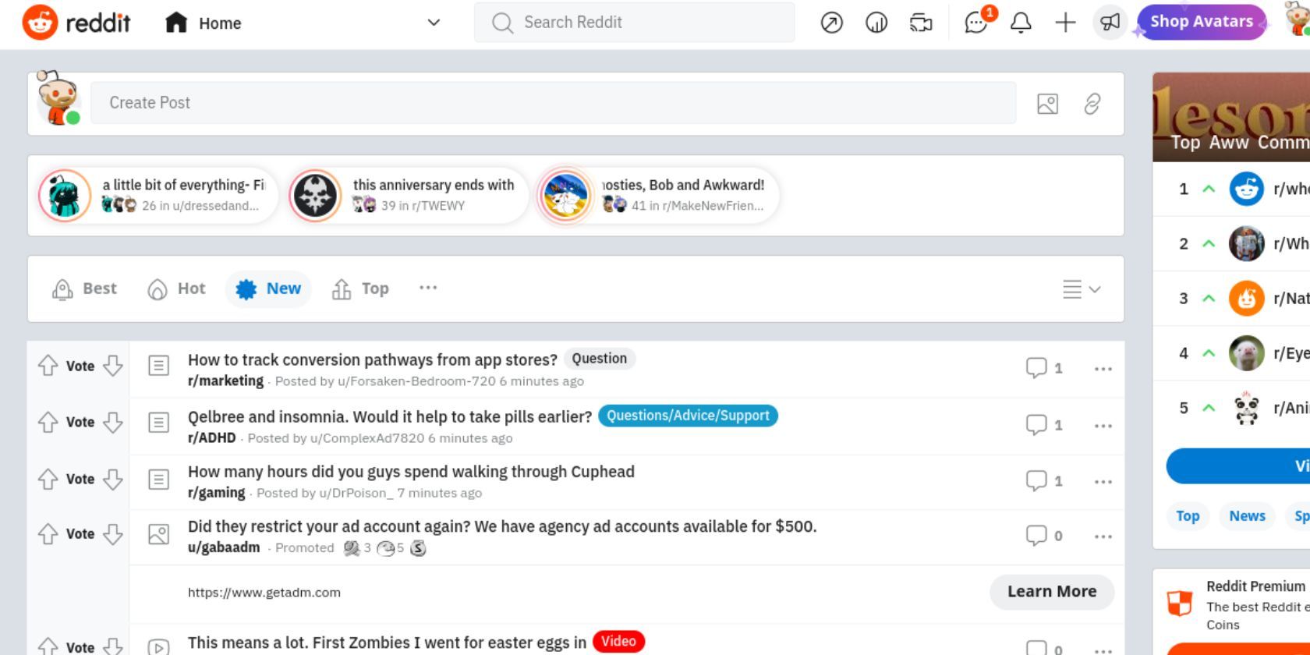
Task: Open the Advertise megaphone icon
Action: [1110, 23]
